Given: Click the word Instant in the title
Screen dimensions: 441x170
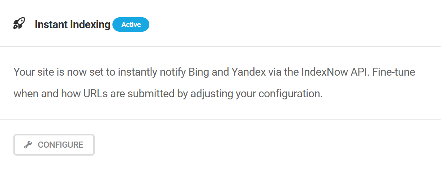Looking at the screenshot, I should point(52,24).
